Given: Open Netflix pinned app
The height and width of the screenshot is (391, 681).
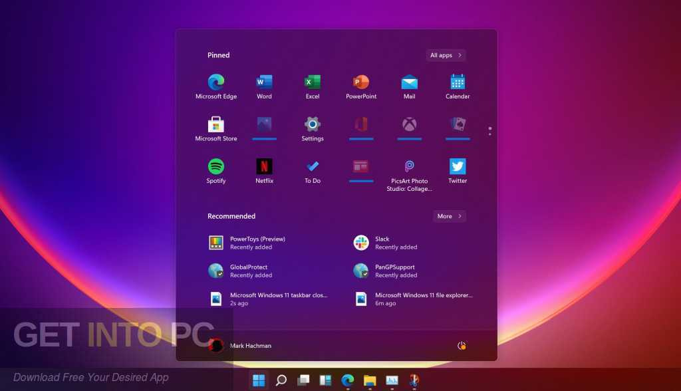Looking at the screenshot, I should (264, 171).
